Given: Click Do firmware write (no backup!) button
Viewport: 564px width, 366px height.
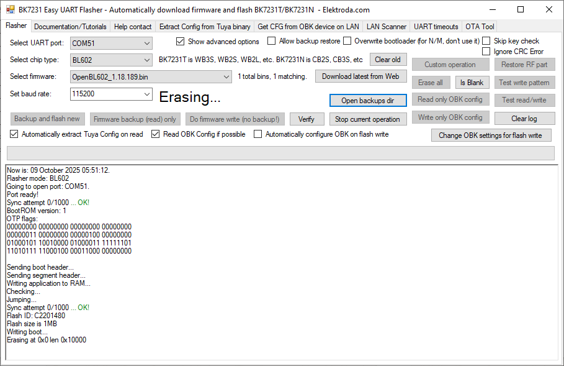Looking at the screenshot, I should coord(235,119).
